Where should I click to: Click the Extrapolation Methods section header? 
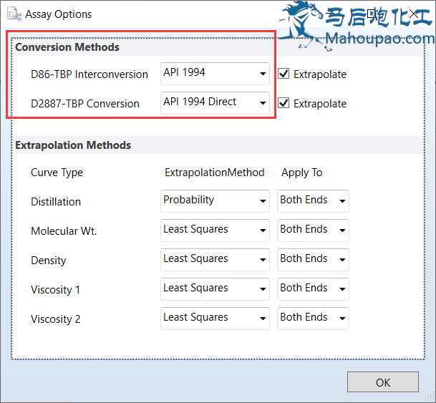73,145
